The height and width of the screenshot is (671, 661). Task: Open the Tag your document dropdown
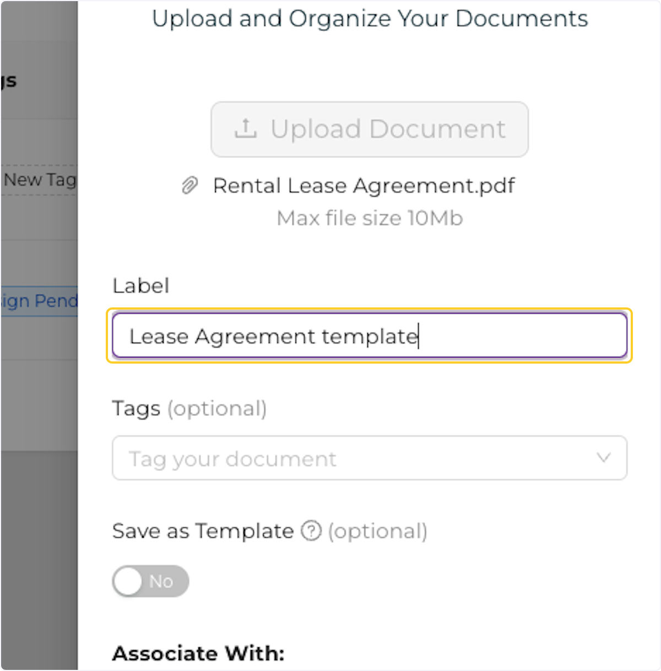coord(369,458)
